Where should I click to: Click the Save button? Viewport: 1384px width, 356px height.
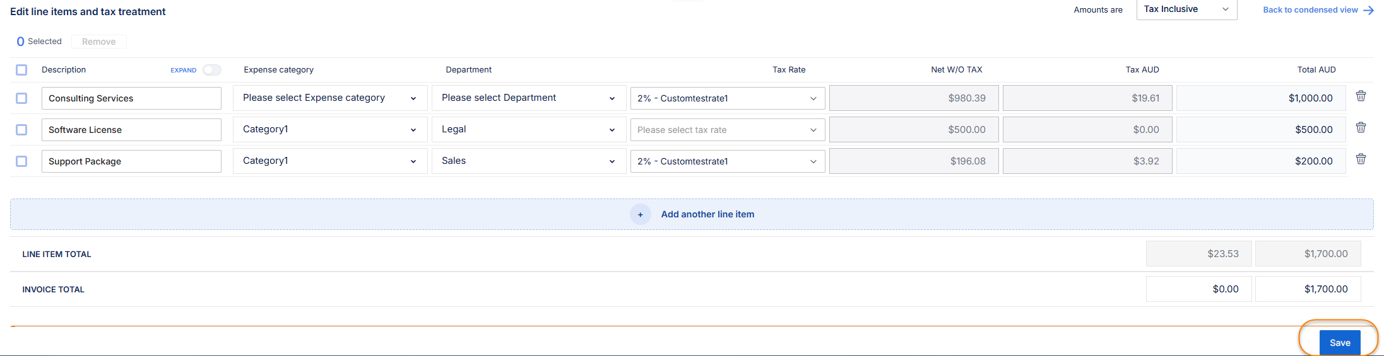(x=1340, y=343)
